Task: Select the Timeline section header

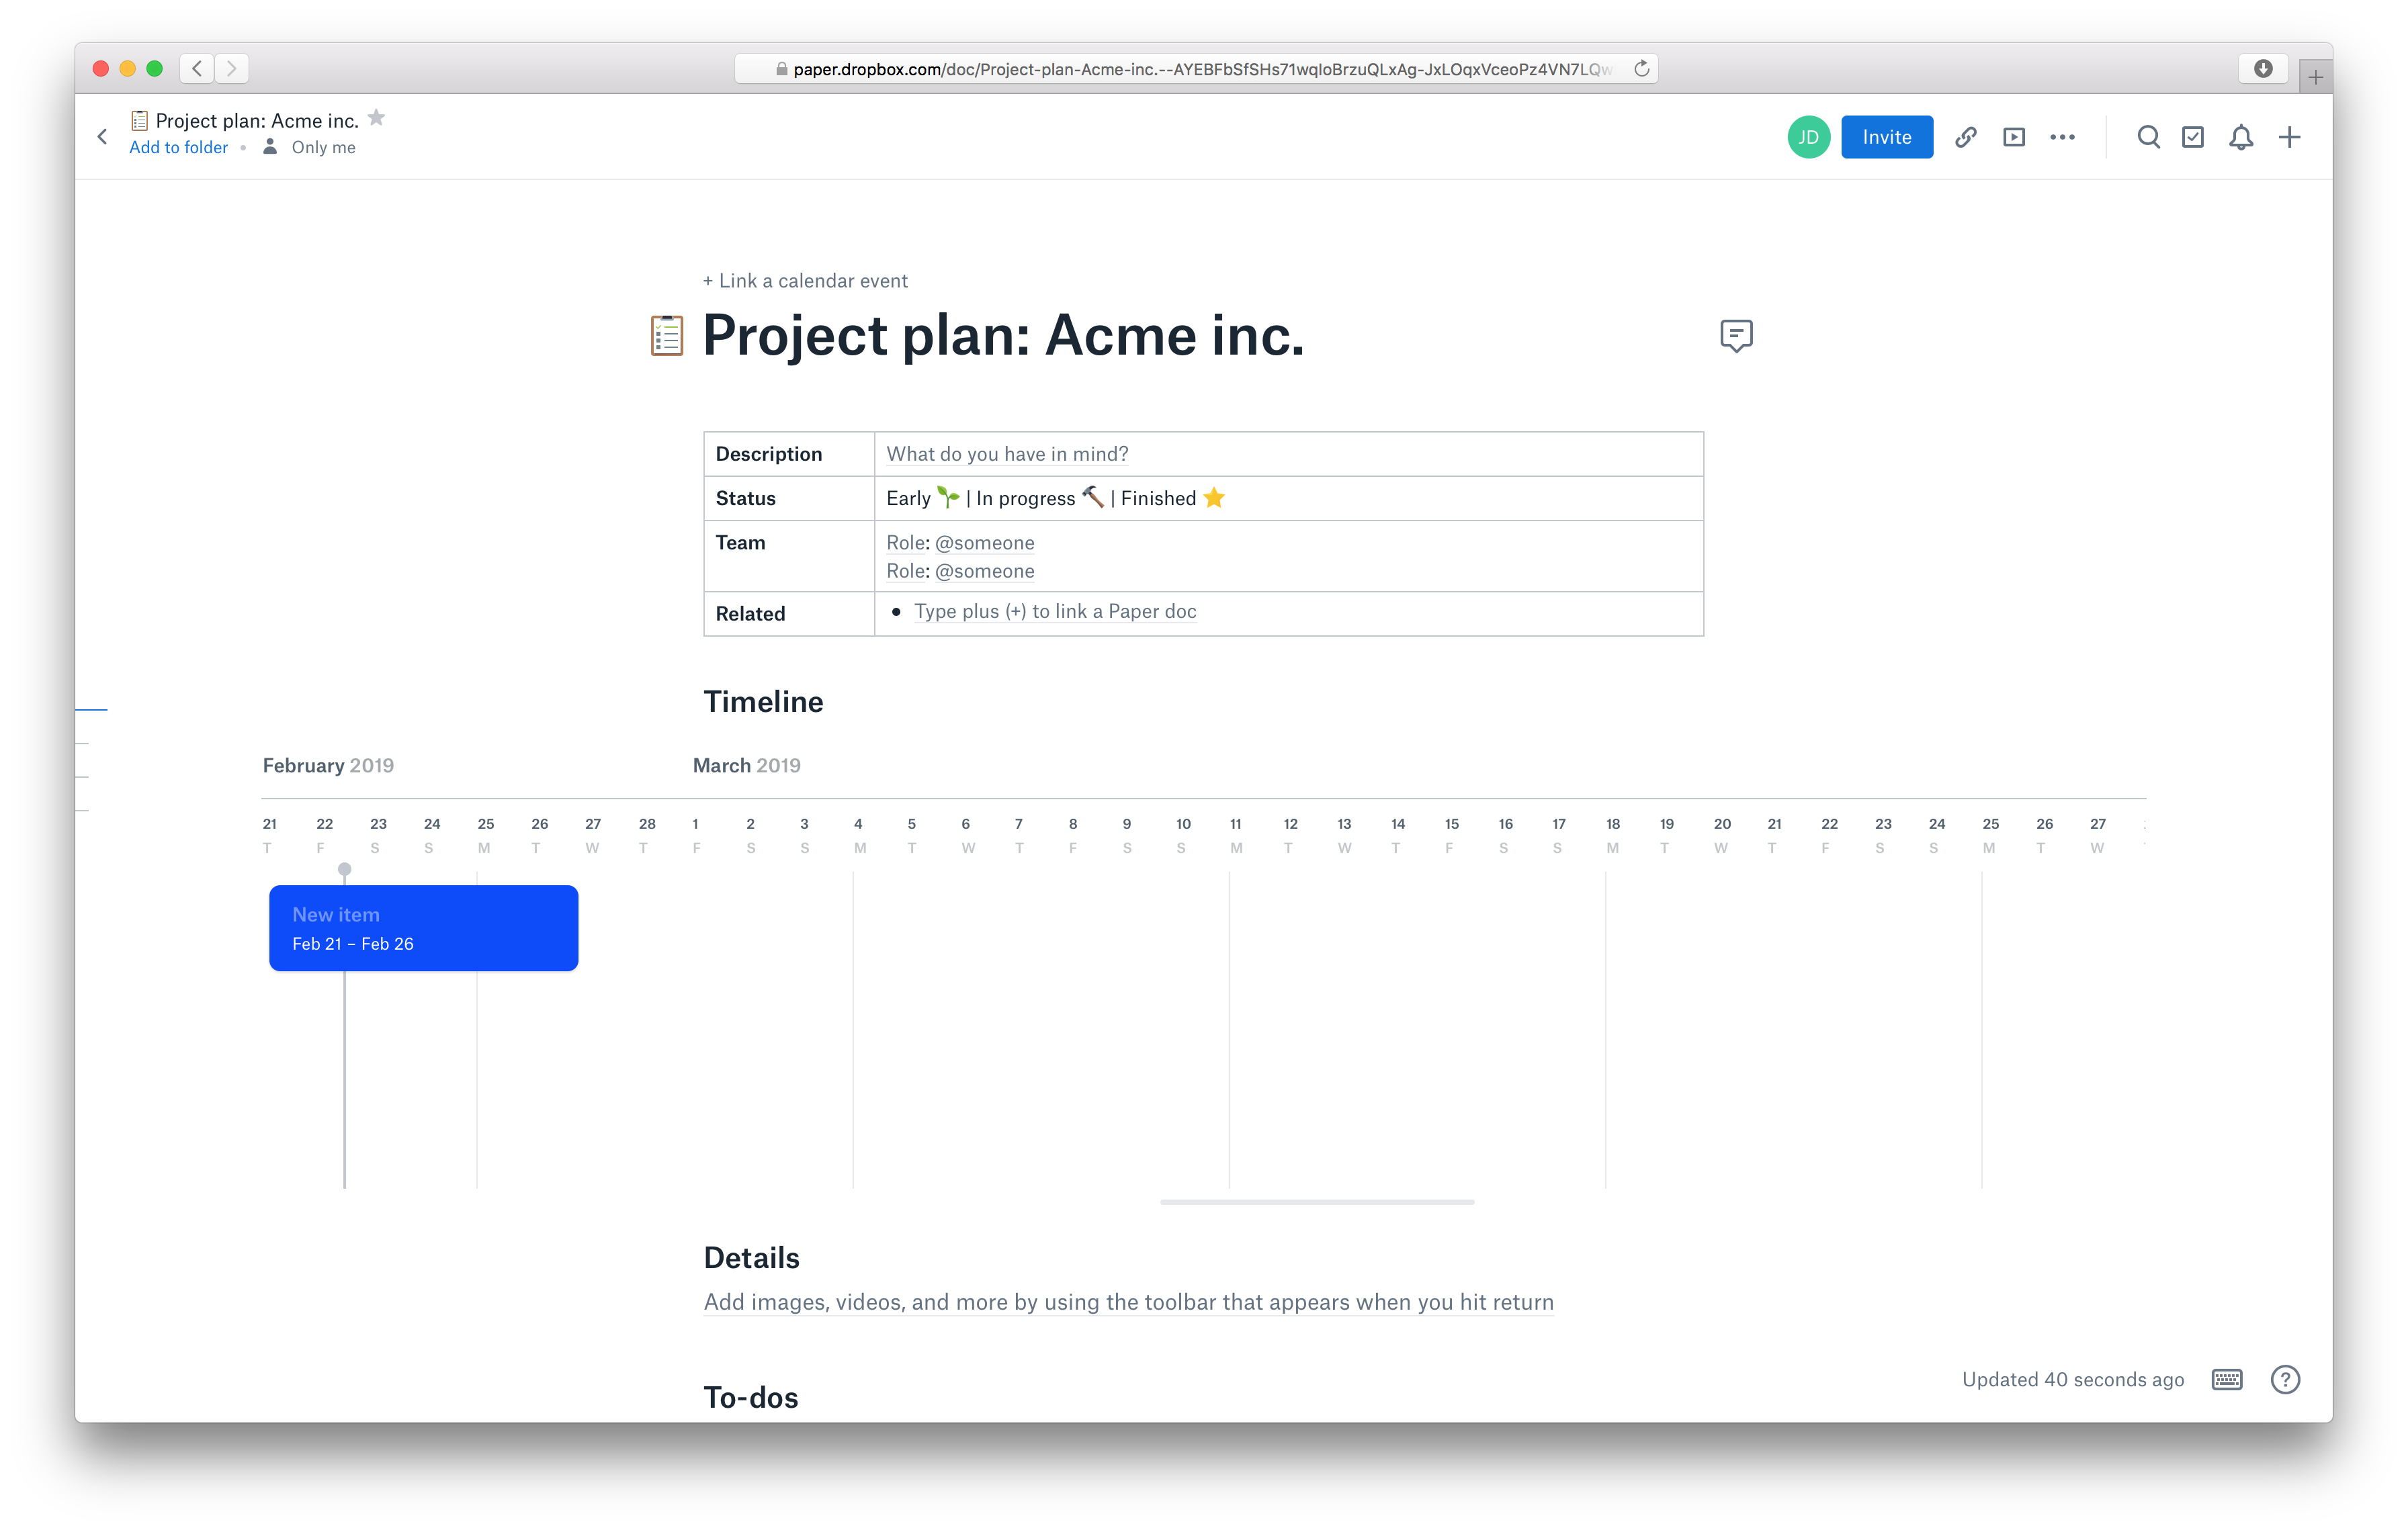Action: tap(763, 702)
